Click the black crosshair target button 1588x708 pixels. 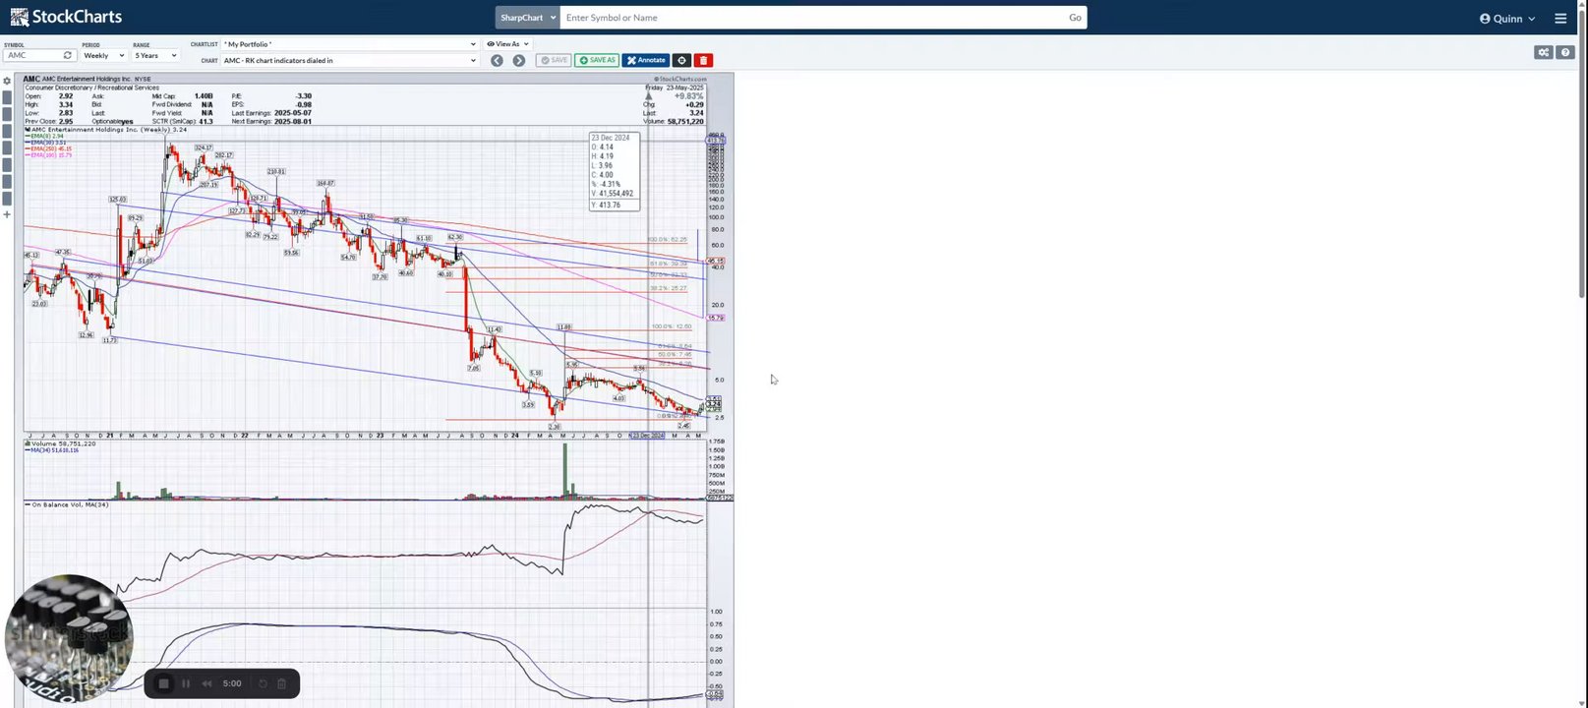tap(681, 61)
